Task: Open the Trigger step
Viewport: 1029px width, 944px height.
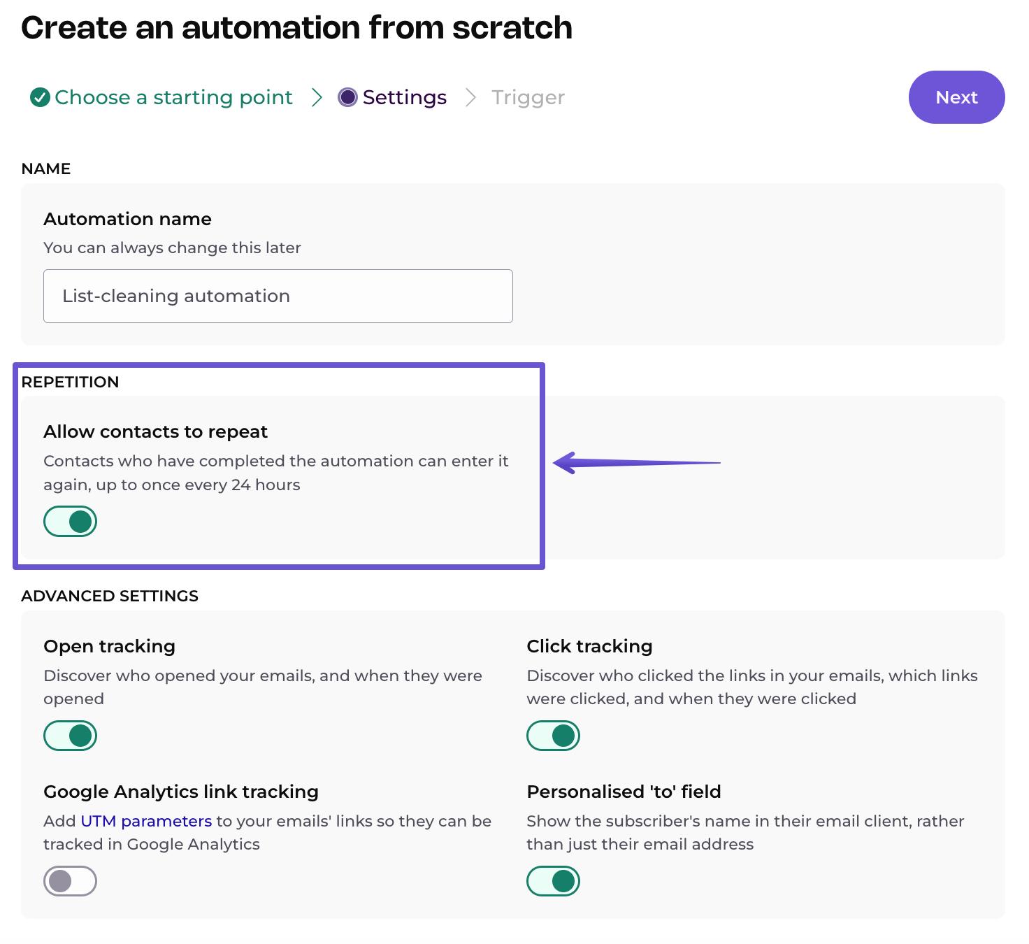Action: [x=528, y=97]
